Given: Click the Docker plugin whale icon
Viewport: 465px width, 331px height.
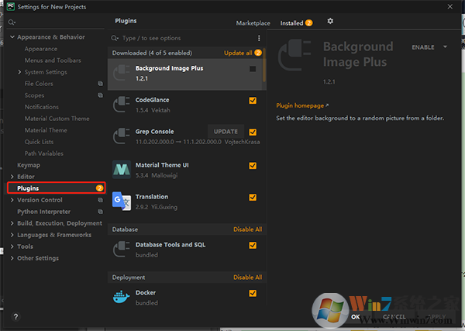Looking at the screenshot, I should [121, 297].
